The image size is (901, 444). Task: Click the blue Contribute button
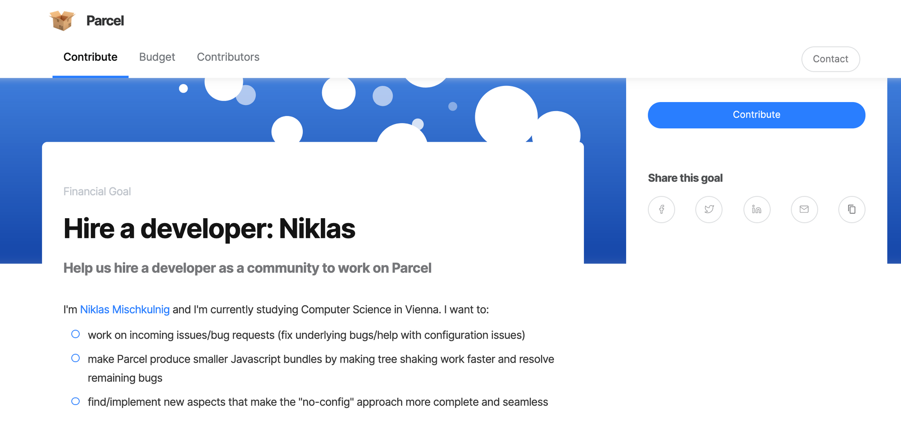click(756, 115)
